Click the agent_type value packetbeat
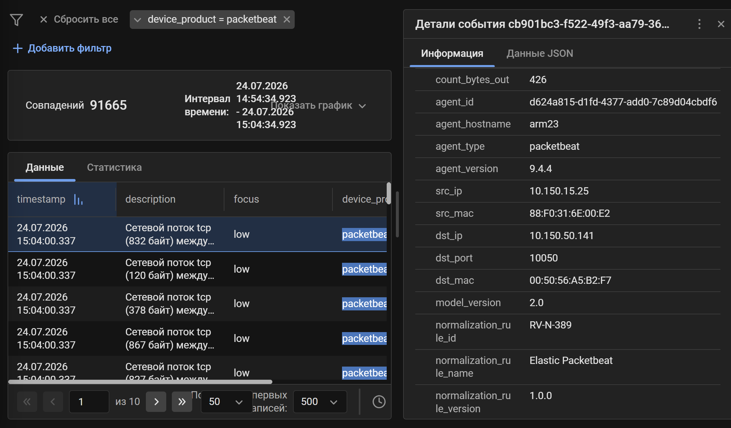 coord(554,146)
